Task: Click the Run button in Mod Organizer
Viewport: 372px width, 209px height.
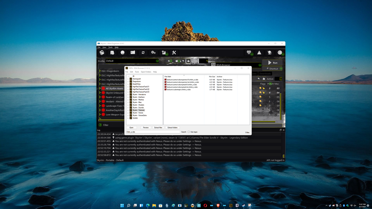Action: (272, 63)
